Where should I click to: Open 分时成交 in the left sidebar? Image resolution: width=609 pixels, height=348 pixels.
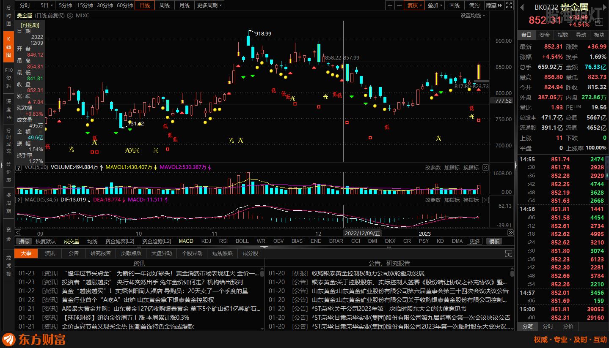click(8, 141)
